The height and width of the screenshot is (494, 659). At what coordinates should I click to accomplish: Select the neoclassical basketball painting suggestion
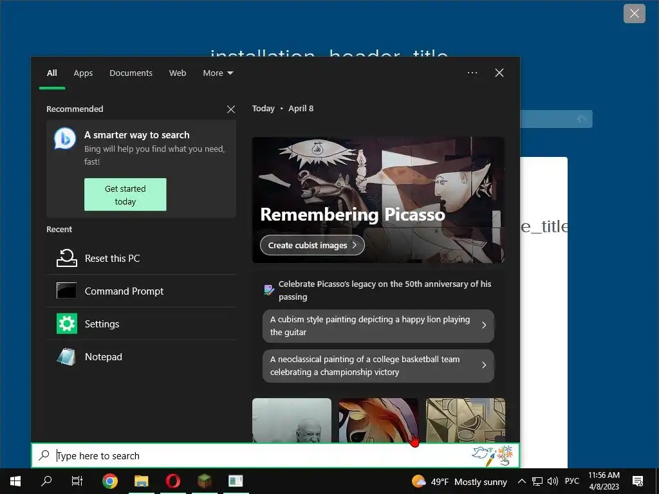(x=378, y=366)
